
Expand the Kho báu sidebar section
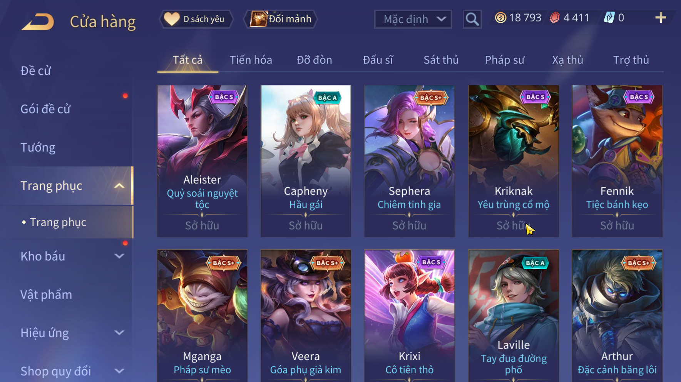[119, 256]
